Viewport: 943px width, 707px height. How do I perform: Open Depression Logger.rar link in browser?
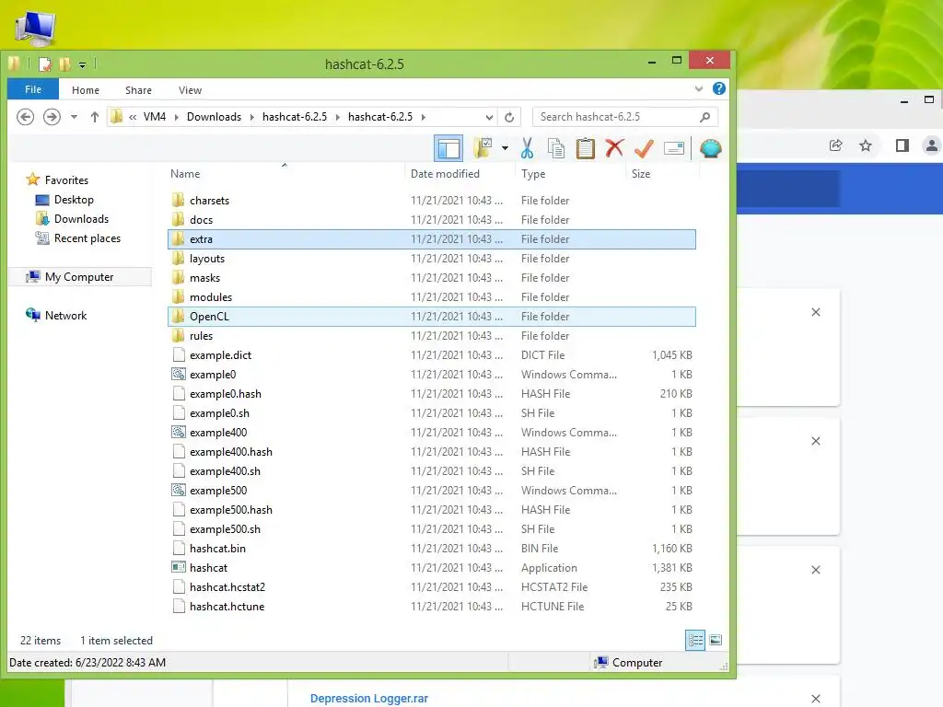pyautogui.click(x=369, y=698)
